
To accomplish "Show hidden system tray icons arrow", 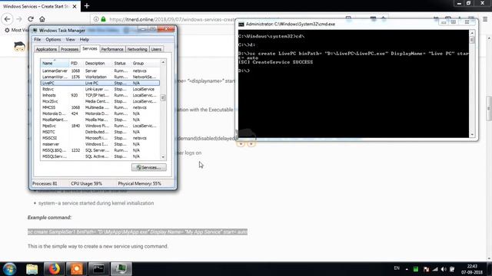I will pyautogui.click(x=407, y=269).
